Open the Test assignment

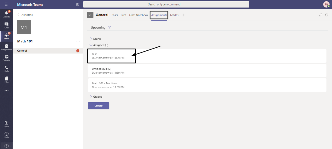(x=207, y=56)
